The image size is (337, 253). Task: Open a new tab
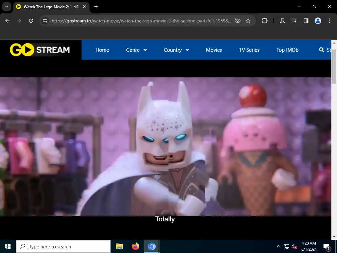[96, 7]
